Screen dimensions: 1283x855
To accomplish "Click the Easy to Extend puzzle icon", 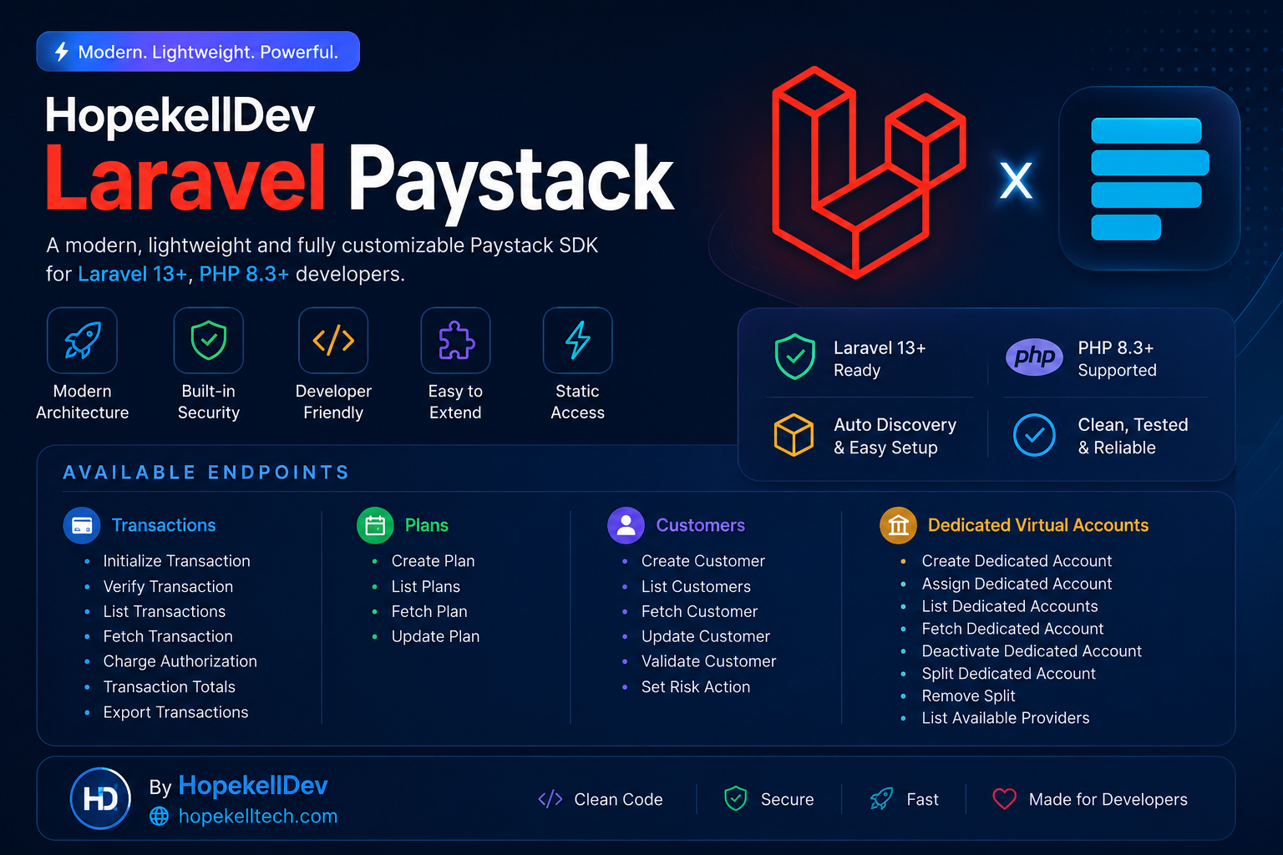I will coord(455,340).
